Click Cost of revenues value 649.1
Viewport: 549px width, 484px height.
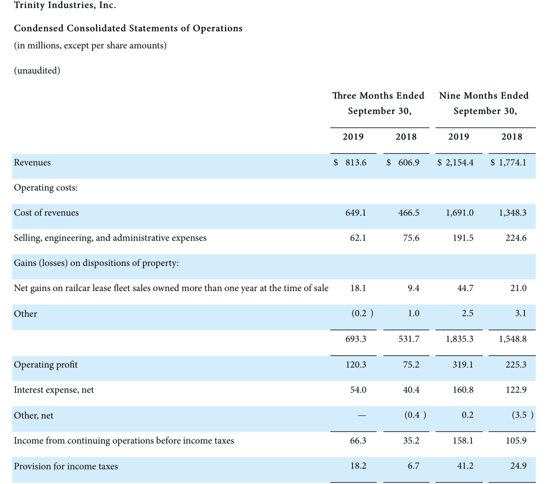point(356,213)
